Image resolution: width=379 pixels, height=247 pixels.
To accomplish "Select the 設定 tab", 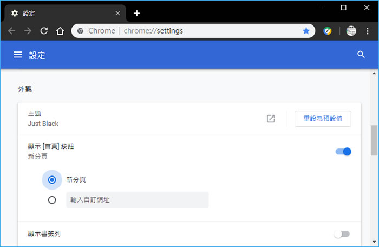I will click(66, 14).
